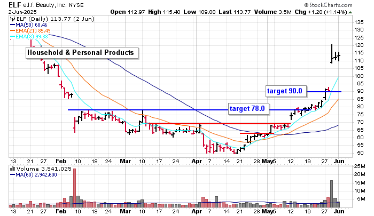The height and width of the screenshot is (216, 374).
Task: Click the NYSE exchange label
Action: point(76,5)
